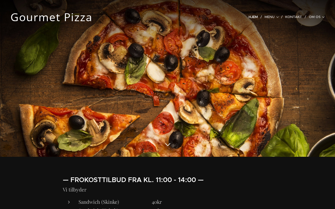Click the scroll-down chevron on the hero image
The image size is (335, 209).
[x=168, y=144]
